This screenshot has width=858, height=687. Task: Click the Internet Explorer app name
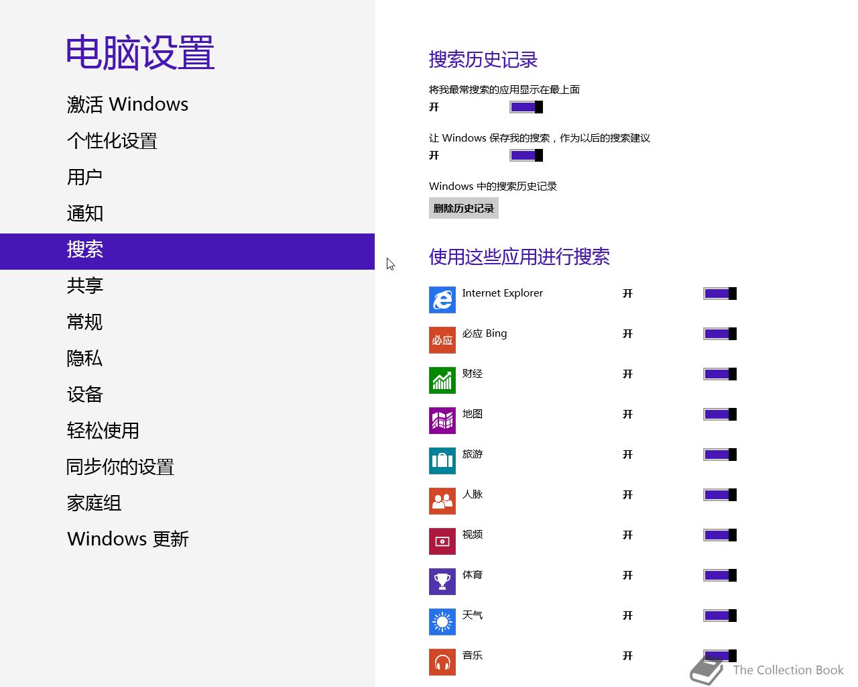503,293
